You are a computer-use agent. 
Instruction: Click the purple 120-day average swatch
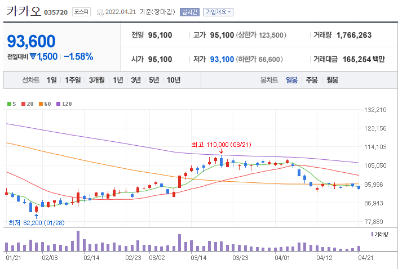pyautogui.click(x=59, y=104)
